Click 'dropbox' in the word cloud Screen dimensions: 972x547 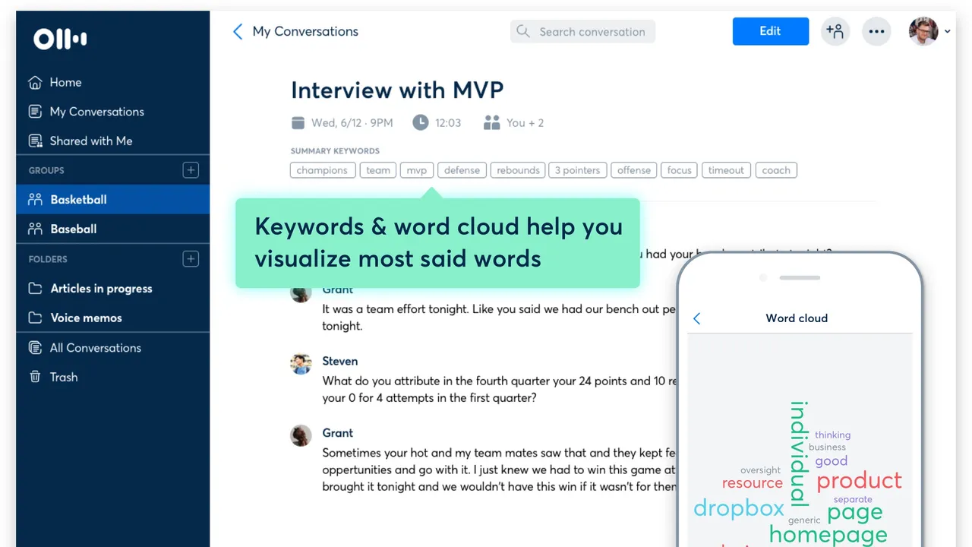pos(739,508)
